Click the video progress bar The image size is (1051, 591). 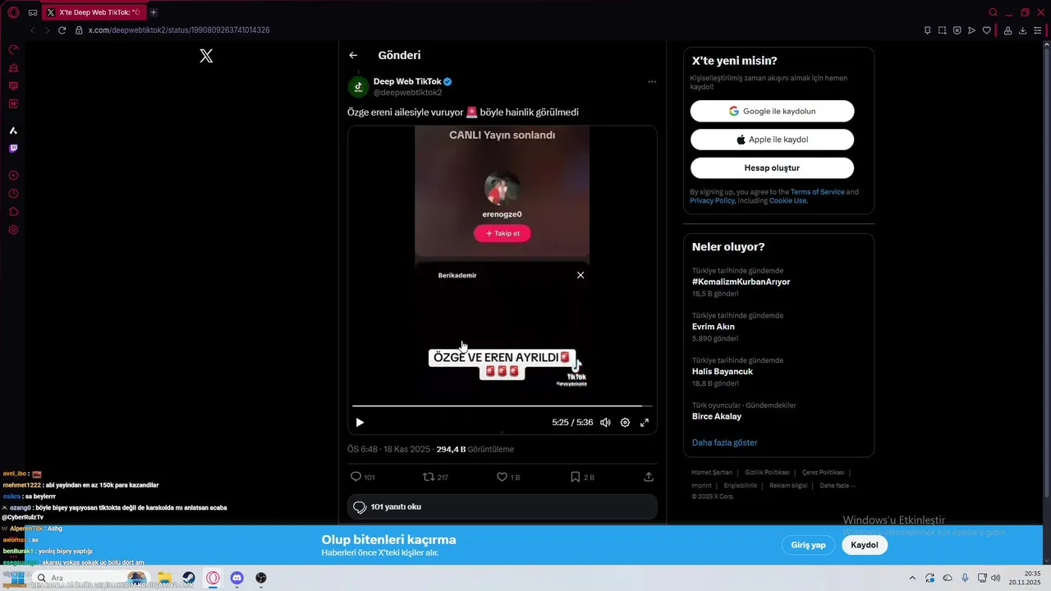(502, 405)
